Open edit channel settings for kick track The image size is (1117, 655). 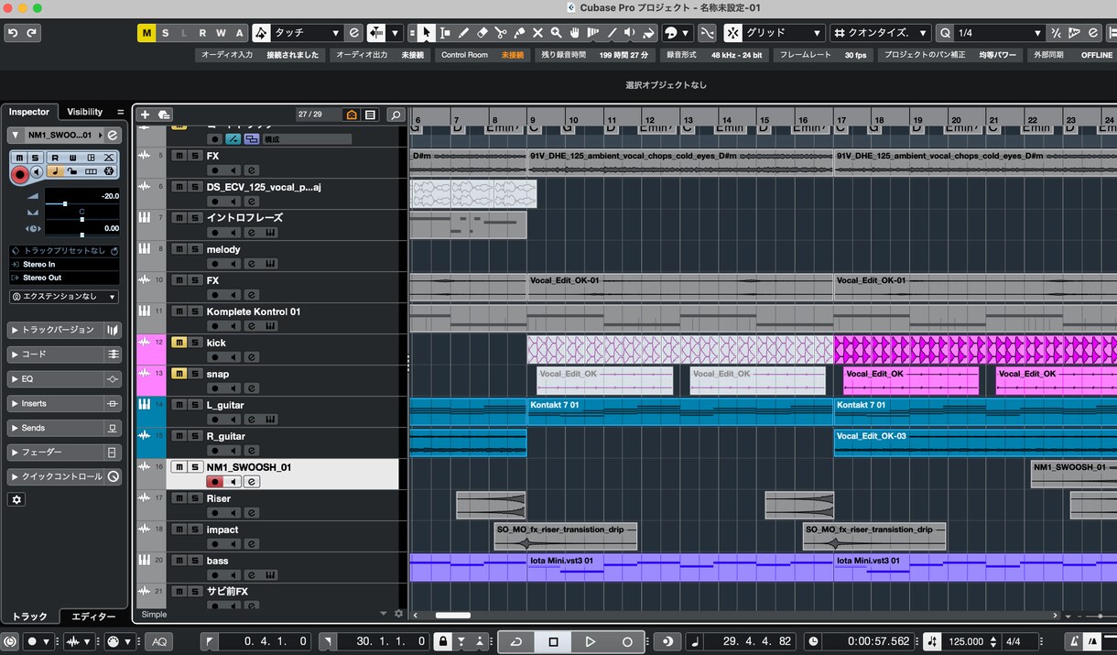pos(252,357)
